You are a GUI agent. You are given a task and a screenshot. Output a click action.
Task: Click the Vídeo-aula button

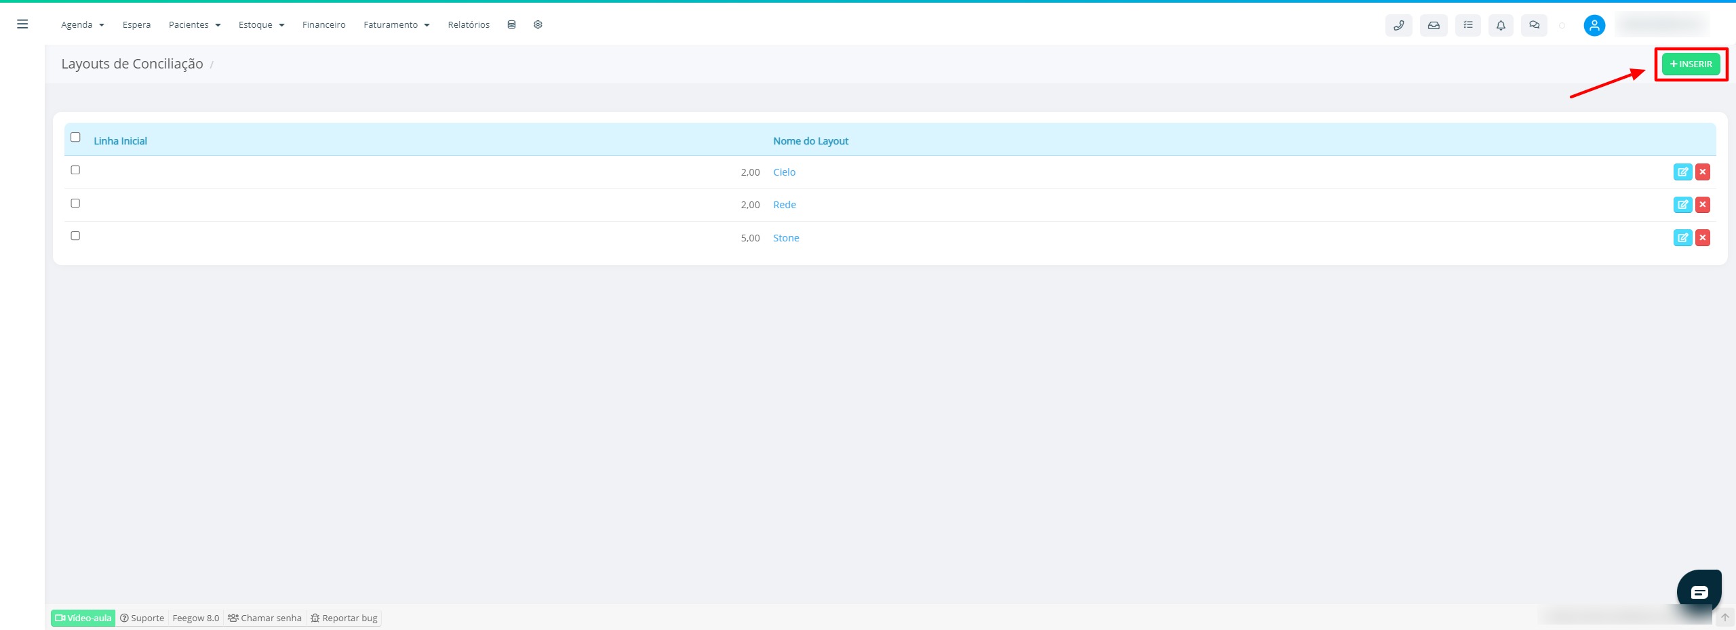tap(83, 618)
